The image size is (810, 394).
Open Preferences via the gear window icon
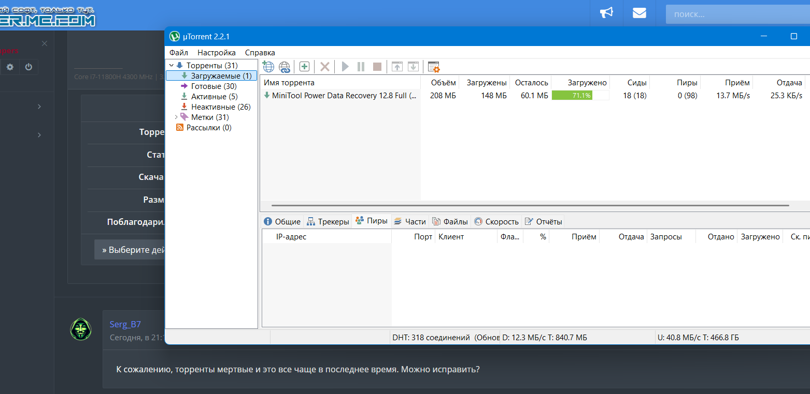(x=433, y=67)
